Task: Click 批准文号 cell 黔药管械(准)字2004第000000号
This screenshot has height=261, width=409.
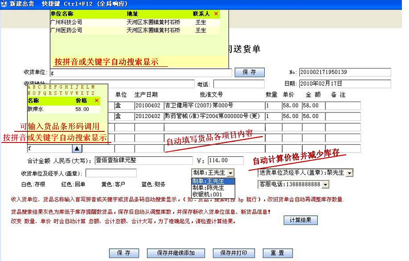Action: click(215, 116)
